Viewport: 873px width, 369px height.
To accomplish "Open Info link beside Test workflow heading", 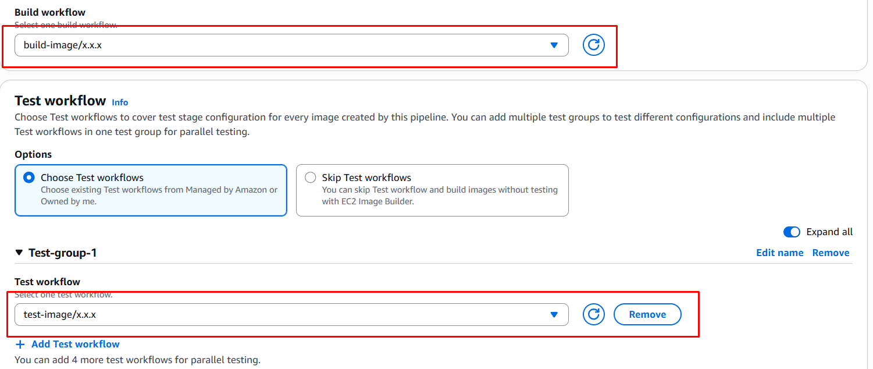I will point(120,102).
